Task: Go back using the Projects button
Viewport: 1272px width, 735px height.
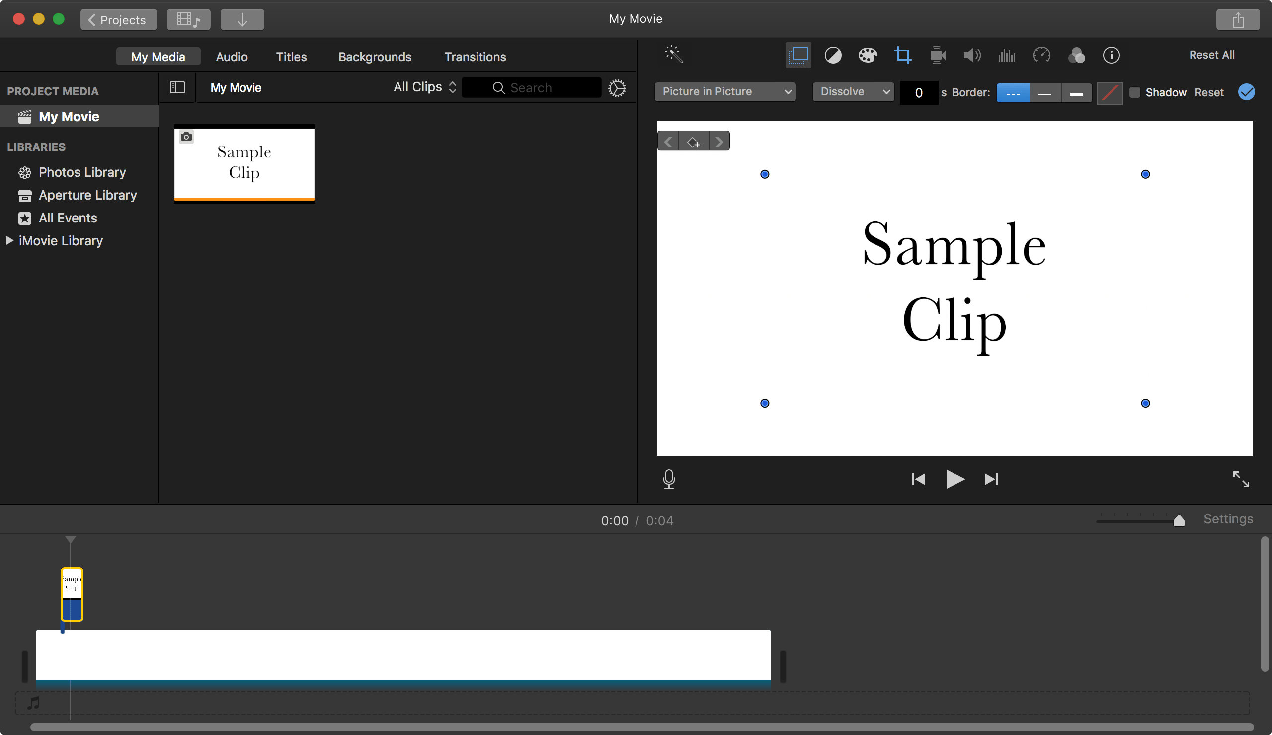Action: coord(118,20)
